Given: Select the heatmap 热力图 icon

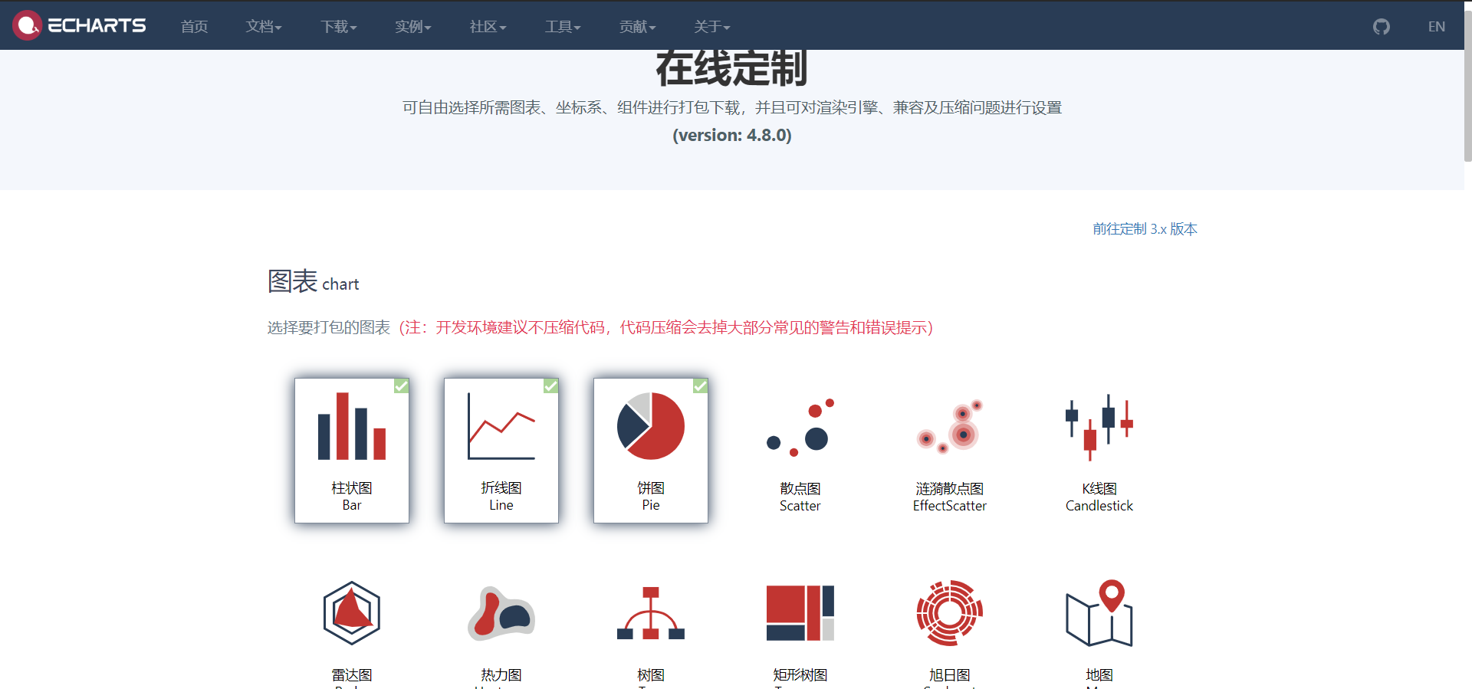Looking at the screenshot, I should click(x=501, y=613).
